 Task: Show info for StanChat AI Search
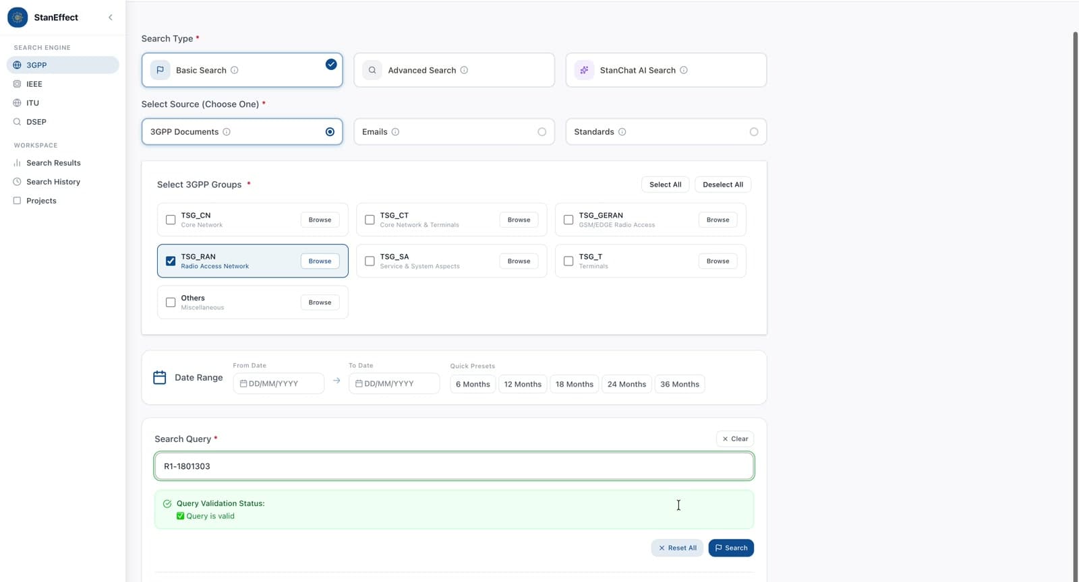point(684,70)
